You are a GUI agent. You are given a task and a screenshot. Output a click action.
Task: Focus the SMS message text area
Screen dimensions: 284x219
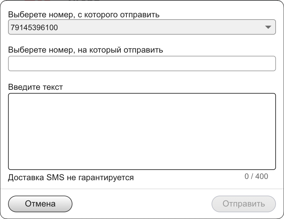pyautogui.click(x=142, y=131)
